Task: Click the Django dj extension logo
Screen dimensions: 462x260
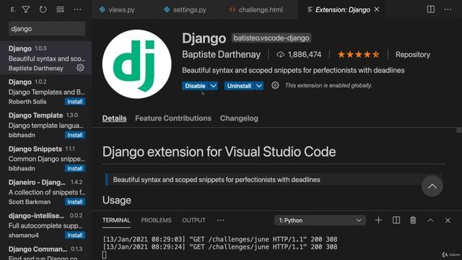Action: click(x=136, y=64)
